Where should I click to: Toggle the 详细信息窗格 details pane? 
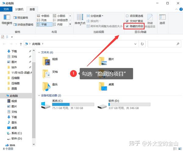coord(23,25)
